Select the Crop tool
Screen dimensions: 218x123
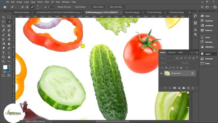pos(3,26)
